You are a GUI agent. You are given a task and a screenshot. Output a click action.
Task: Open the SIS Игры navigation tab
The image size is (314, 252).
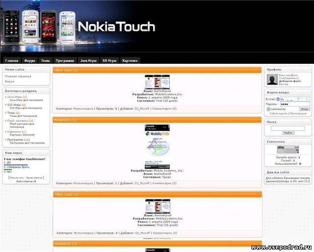109,60
